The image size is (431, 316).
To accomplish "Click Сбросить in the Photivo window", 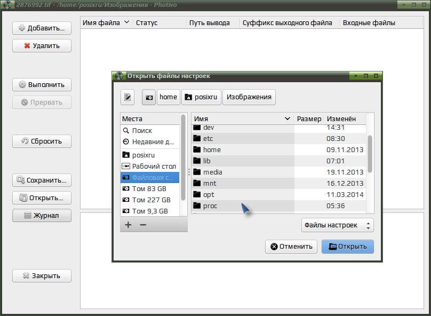I will 42,141.
